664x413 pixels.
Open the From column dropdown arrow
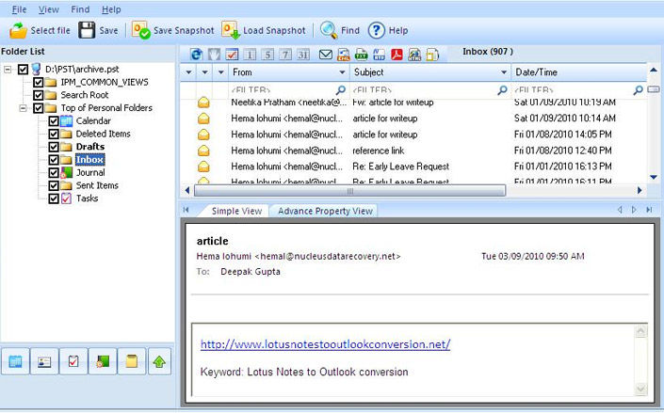click(342, 72)
